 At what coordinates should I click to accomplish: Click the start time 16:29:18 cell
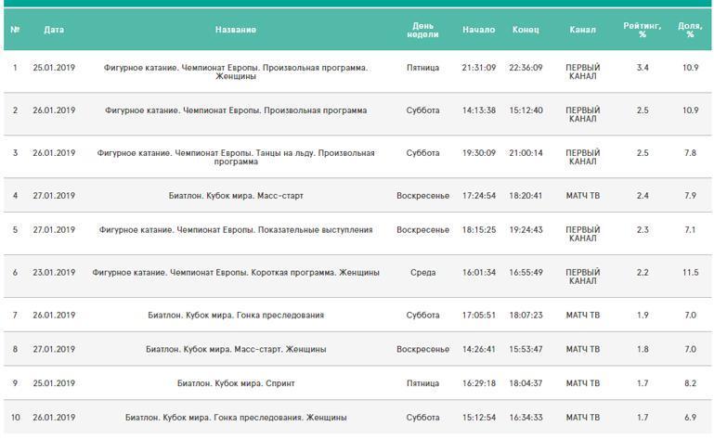click(x=478, y=383)
